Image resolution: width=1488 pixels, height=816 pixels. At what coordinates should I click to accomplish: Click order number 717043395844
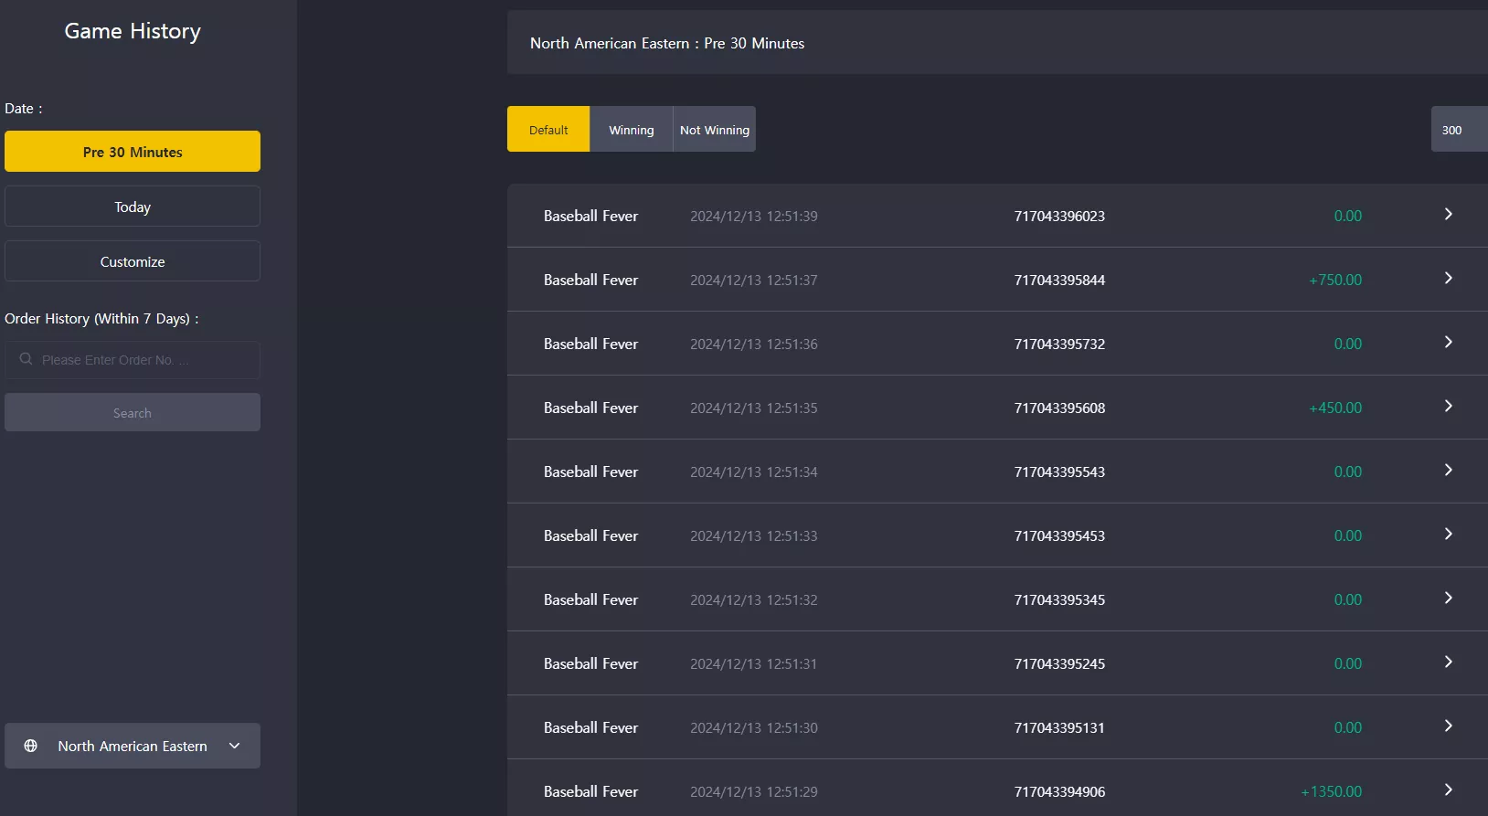pos(1059,280)
